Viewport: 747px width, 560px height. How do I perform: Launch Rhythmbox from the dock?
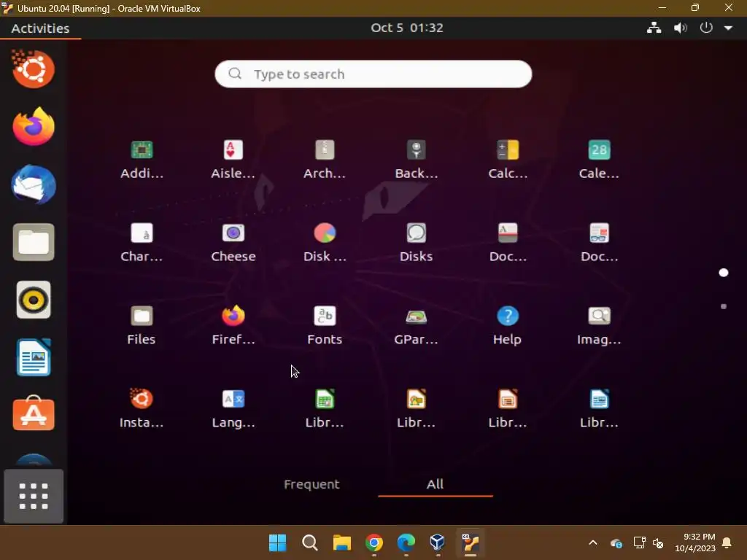34,300
